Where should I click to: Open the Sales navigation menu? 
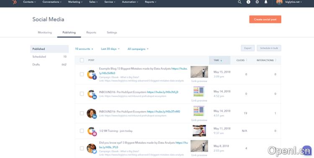93,2
